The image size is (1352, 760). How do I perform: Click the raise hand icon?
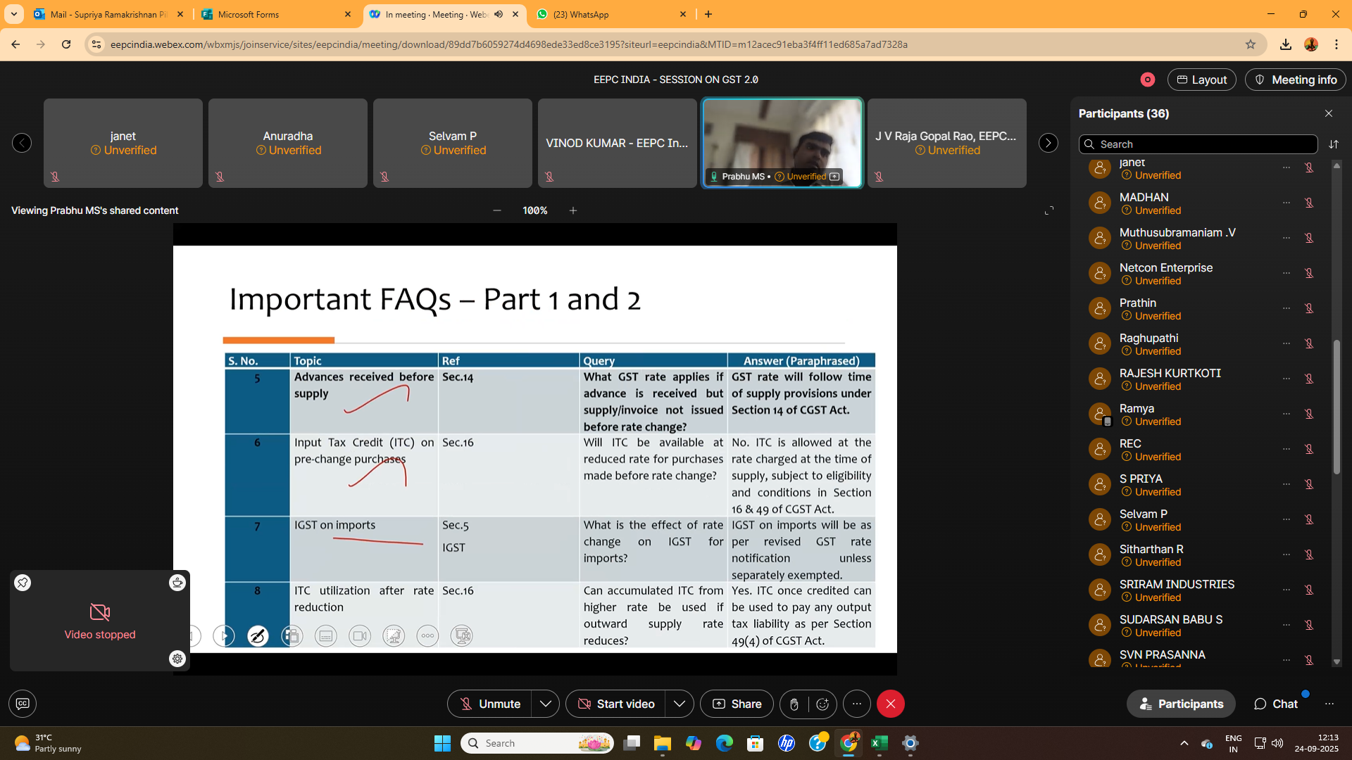coord(794,704)
